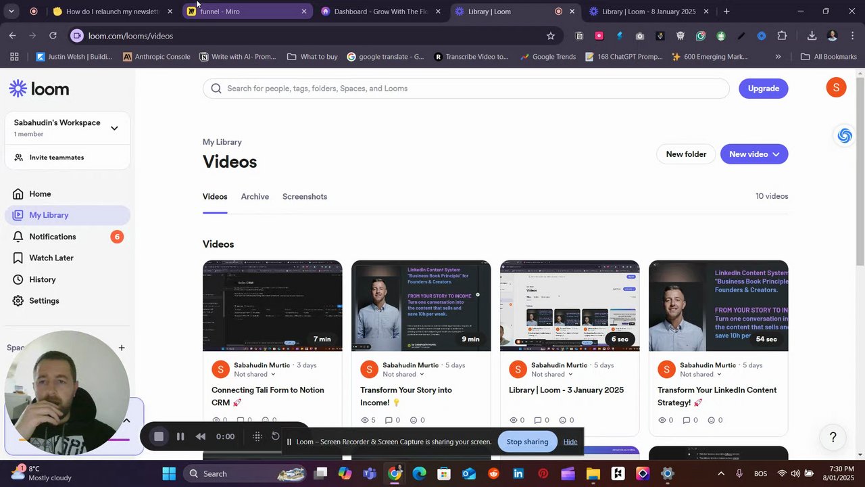Create a New folder

(x=686, y=154)
